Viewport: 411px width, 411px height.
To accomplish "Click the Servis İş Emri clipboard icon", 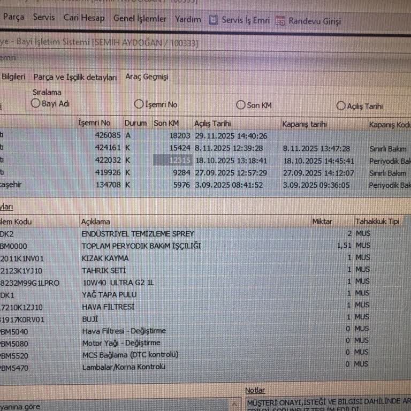I will click(213, 20).
